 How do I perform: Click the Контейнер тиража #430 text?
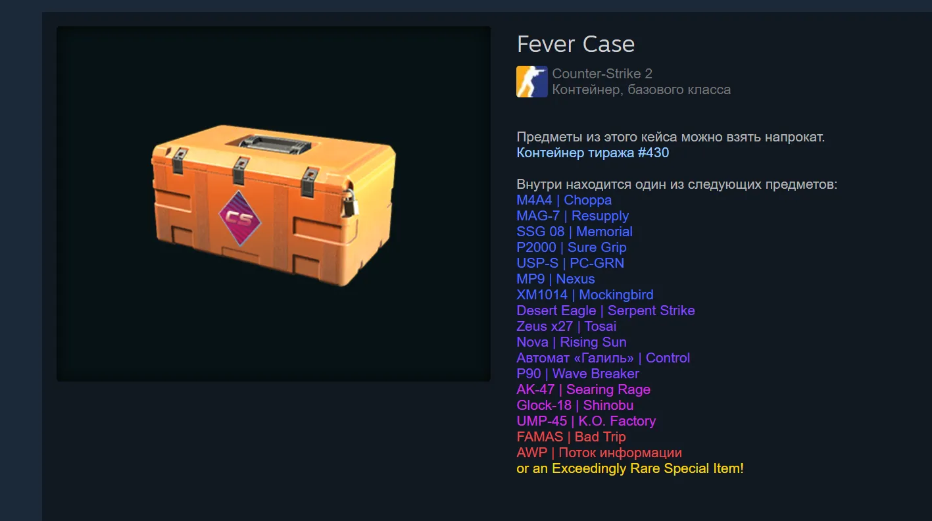(x=593, y=153)
